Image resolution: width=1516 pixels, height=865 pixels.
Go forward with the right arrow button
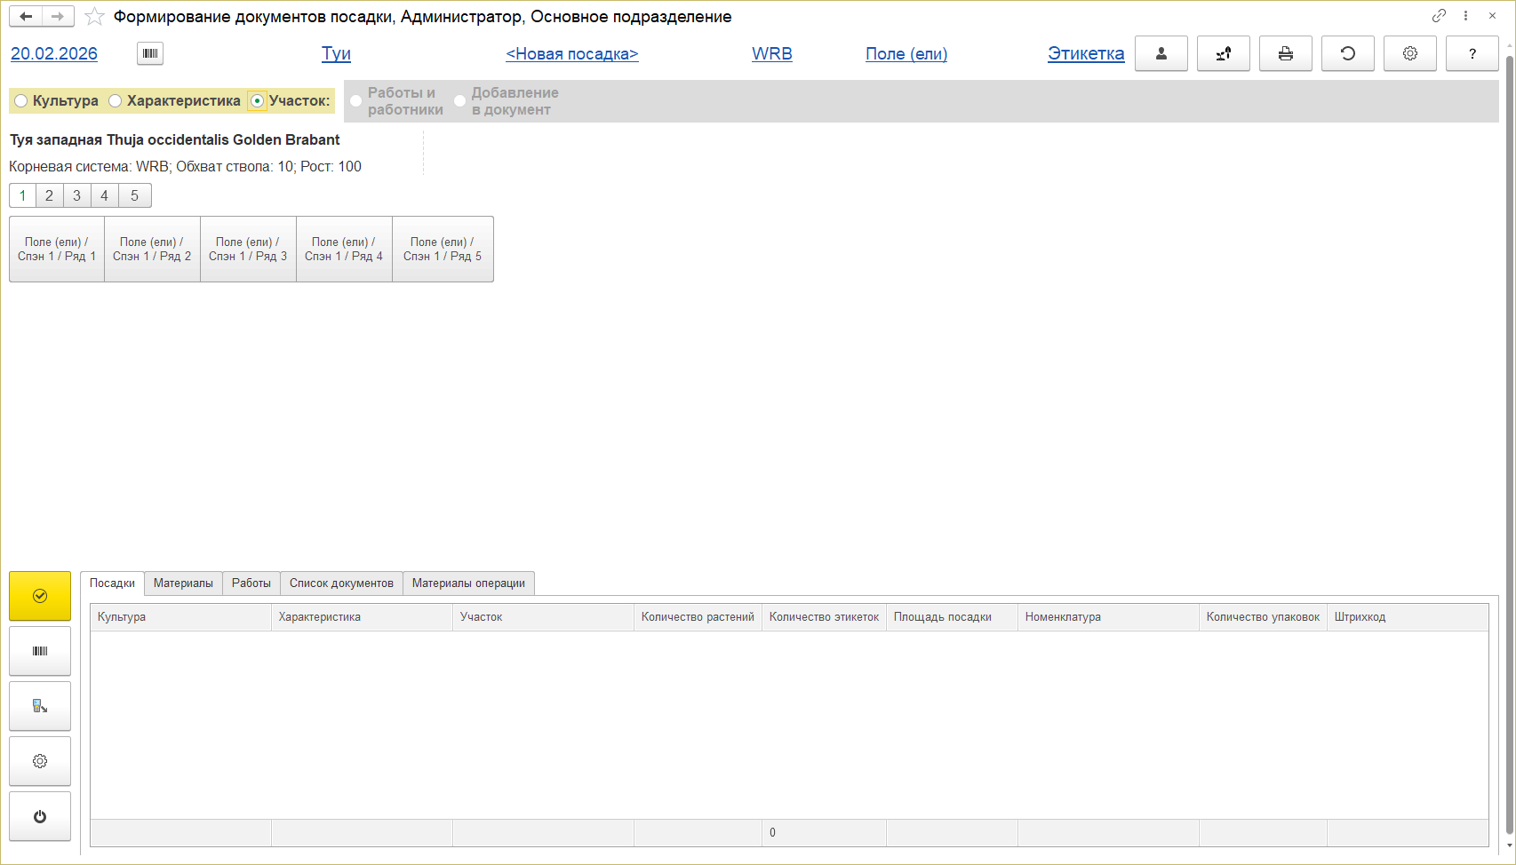click(58, 16)
